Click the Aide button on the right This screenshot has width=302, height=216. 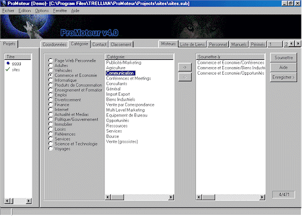[x=283, y=67]
